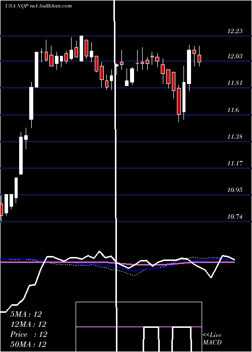Click the 12MA : 12 legend entry
Image resolution: width=252 pixels, height=352 pixels.
tap(28, 324)
